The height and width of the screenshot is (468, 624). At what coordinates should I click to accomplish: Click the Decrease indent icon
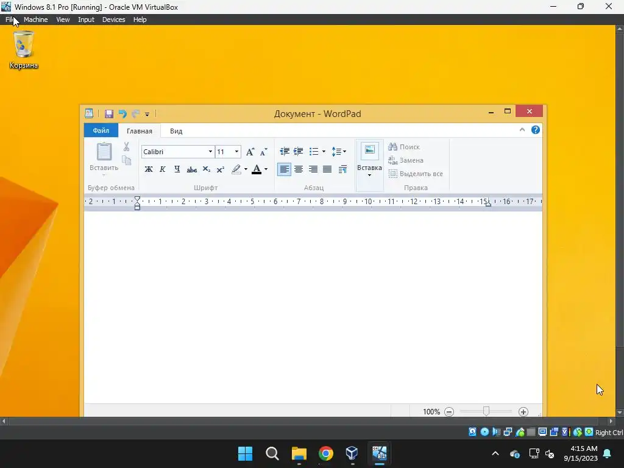pyautogui.click(x=284, y=151)
